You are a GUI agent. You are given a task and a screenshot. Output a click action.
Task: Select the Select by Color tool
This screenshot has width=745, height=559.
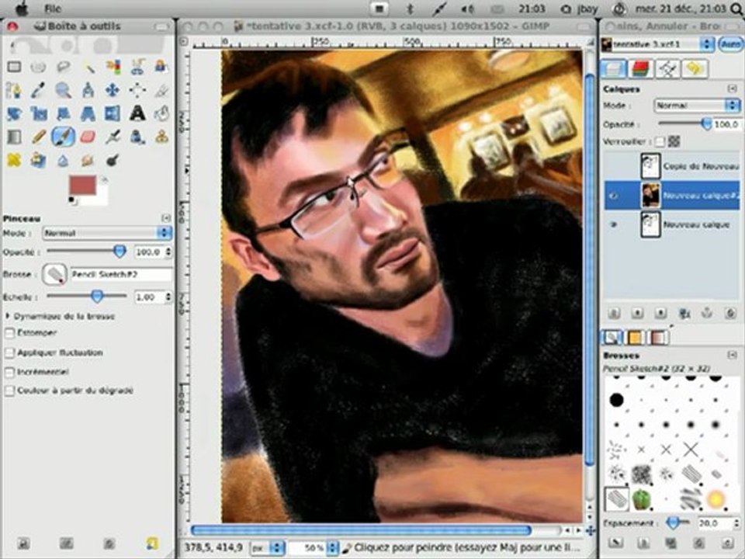point(113,67)
